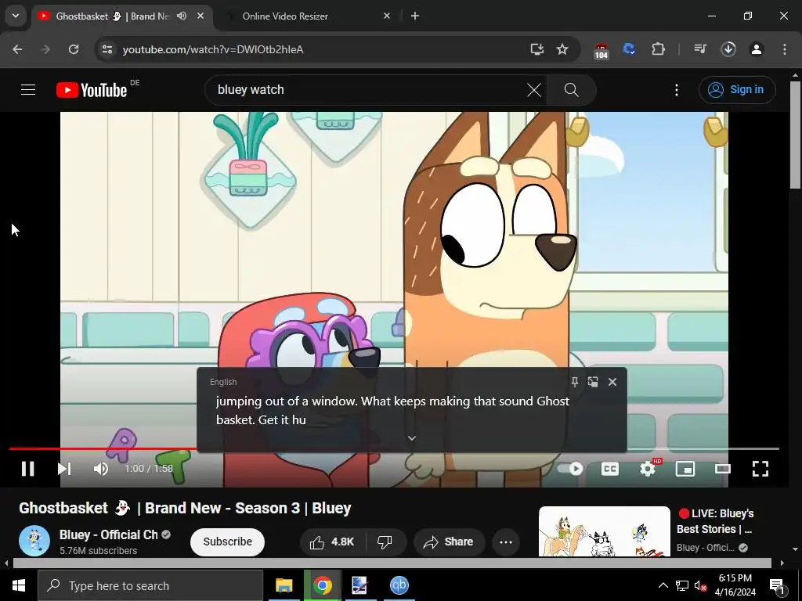
Task: Click the Sign in button
Action: point(737,90)
